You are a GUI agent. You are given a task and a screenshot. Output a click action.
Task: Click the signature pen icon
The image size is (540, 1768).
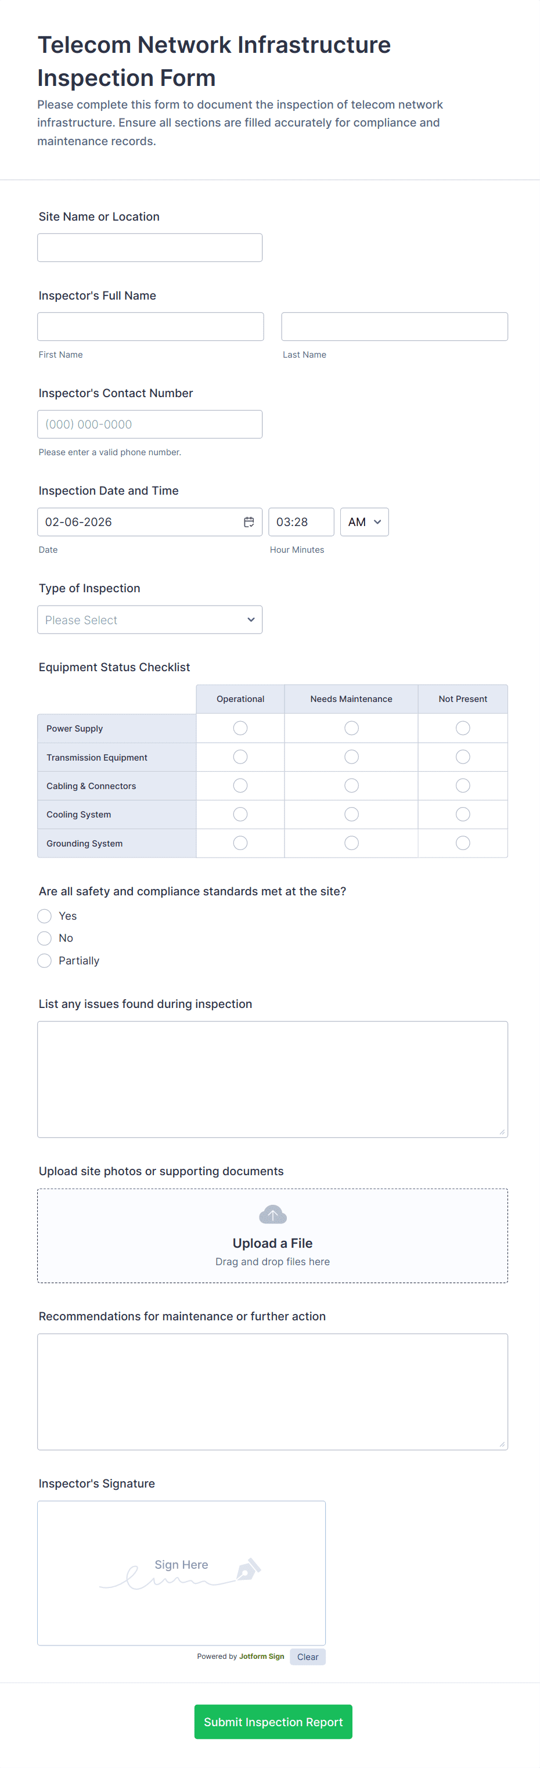click(249, 1569)
